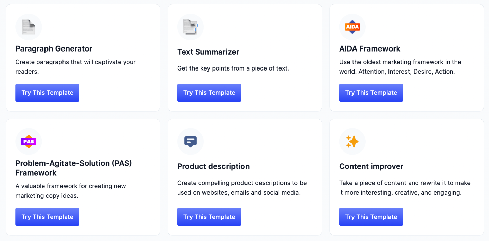Click the Text Summarizer icon
The width and height of the screenshot is (489, 241).
click(191, 27)
